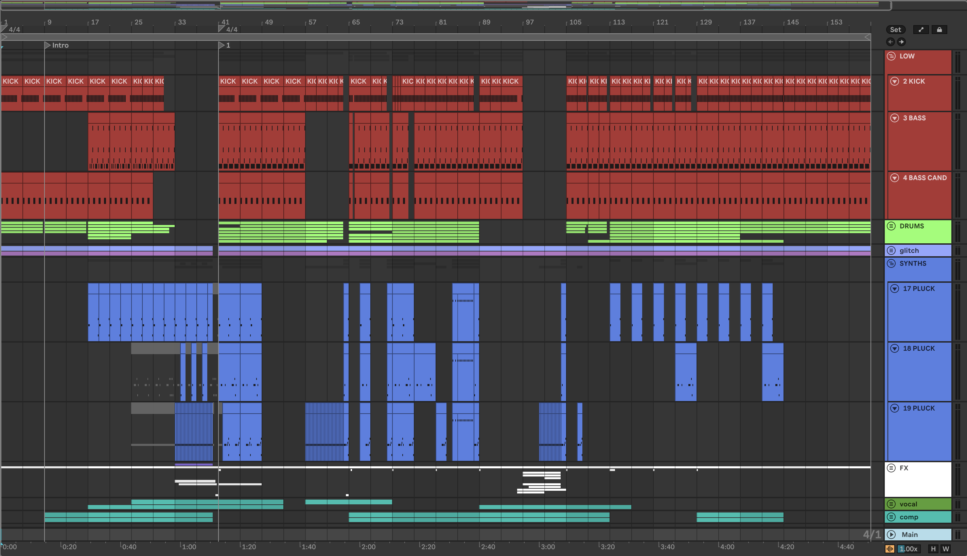Jump to previous locator arrow
The height and width of the screenshot is (556, 967).
tap(891, 41)
